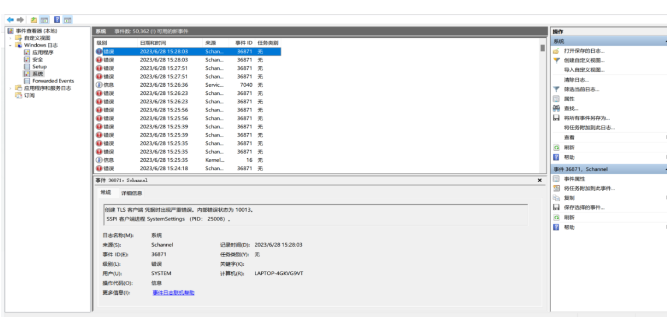
Task: Select the 常规 tab in event details
Action: click(106, 193)
